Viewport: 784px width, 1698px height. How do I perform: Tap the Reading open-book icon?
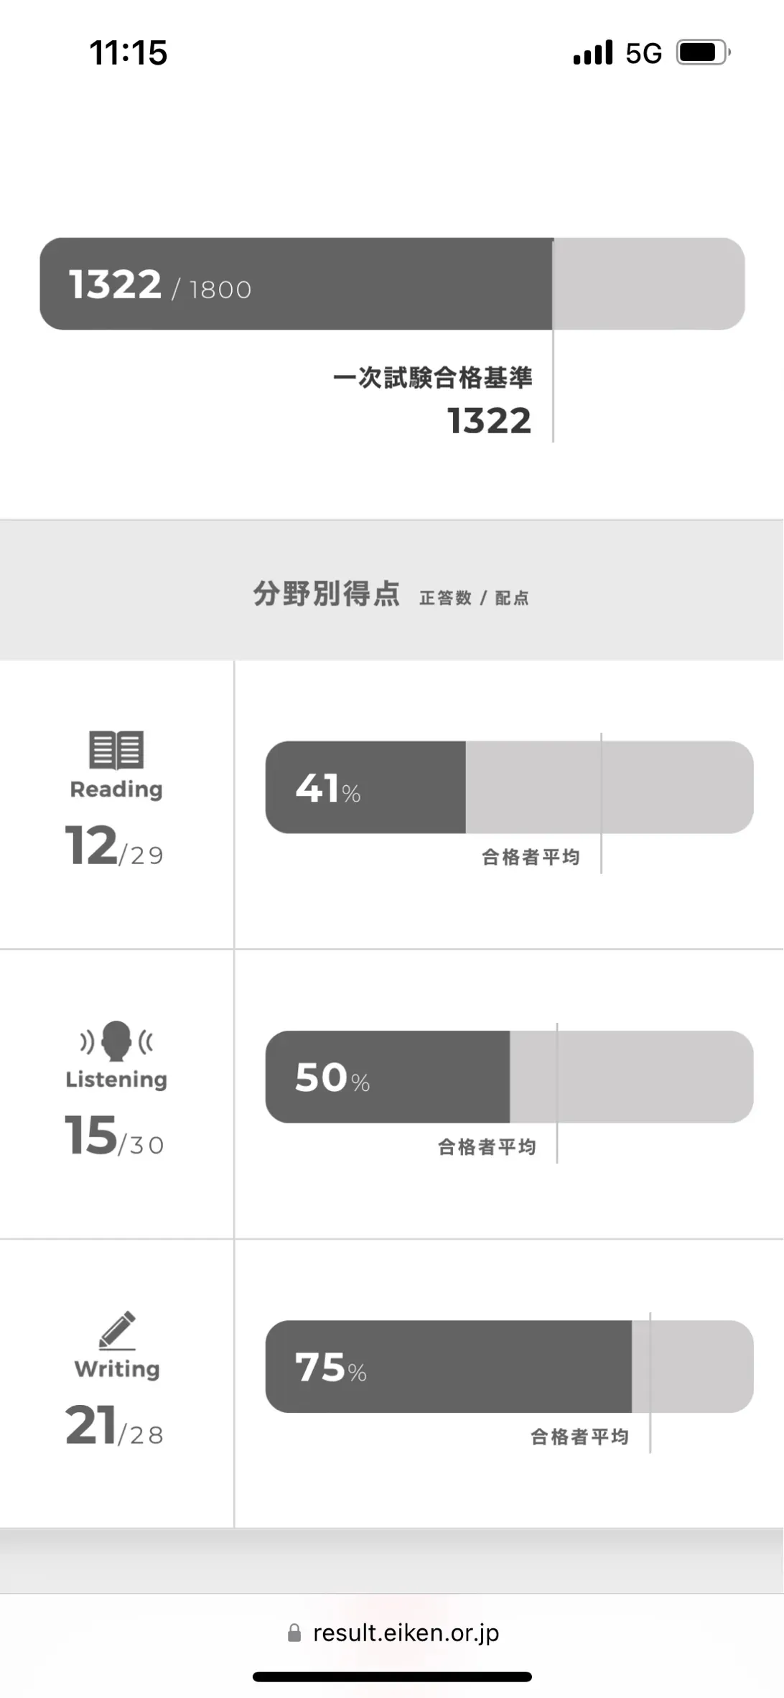(116, 750)
